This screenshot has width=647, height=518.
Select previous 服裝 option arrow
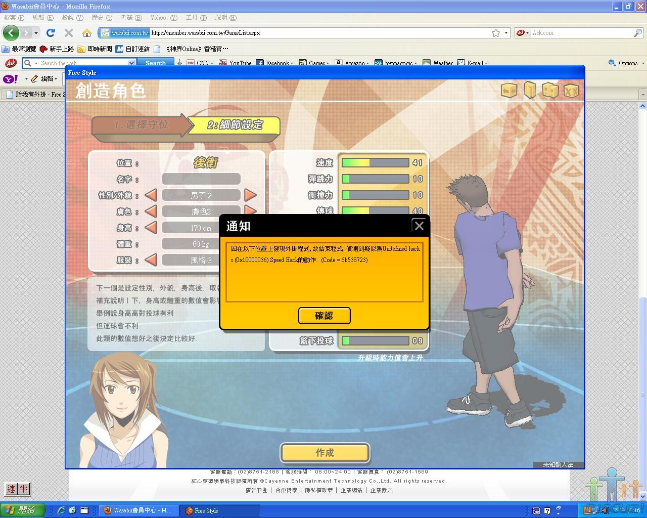click(x=151, y=260)
